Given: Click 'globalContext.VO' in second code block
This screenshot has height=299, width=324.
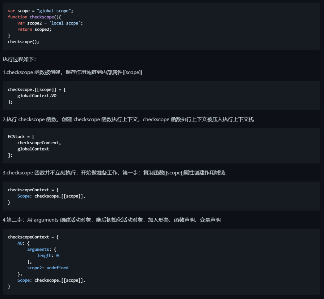Looking at the screenshot, I should point(37,96).
